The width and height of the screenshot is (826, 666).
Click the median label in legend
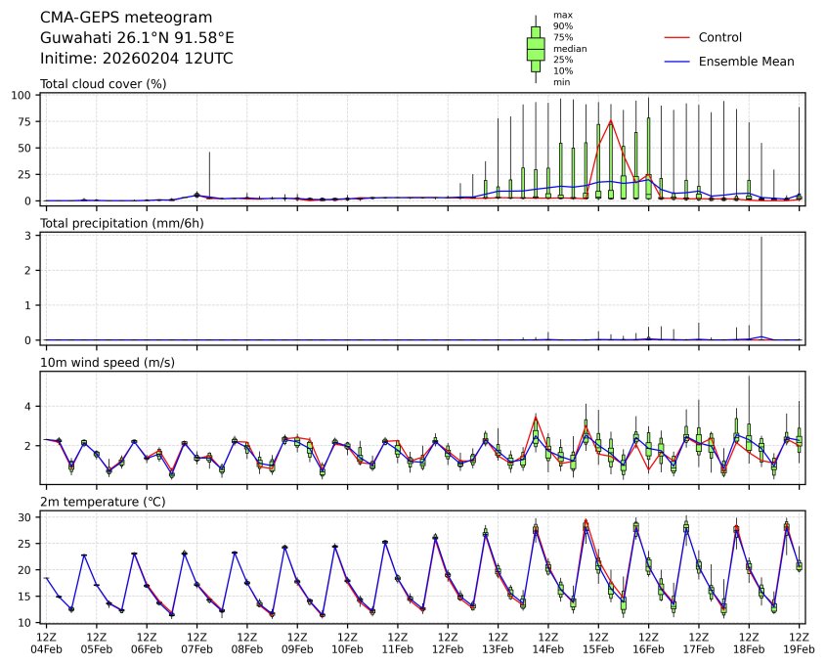click(570, 48)
